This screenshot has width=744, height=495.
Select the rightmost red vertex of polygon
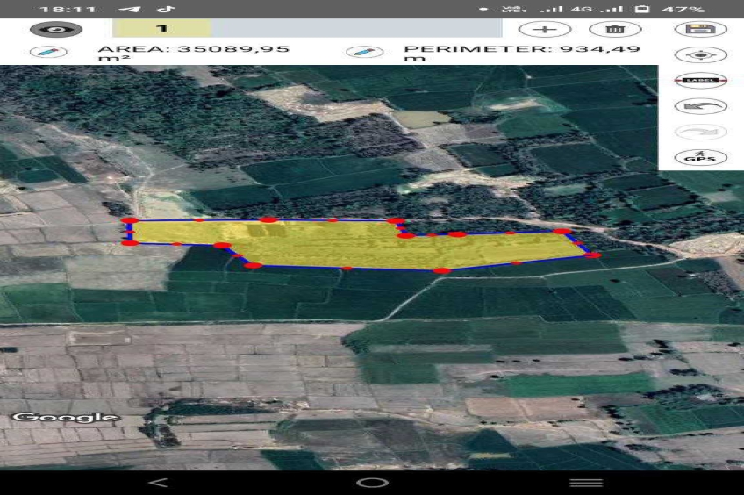tap(593, 255)
